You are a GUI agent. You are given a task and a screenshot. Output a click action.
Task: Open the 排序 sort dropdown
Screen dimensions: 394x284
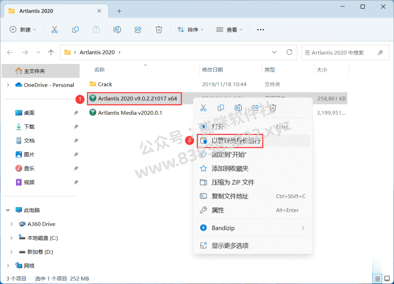tap(190, 30)
